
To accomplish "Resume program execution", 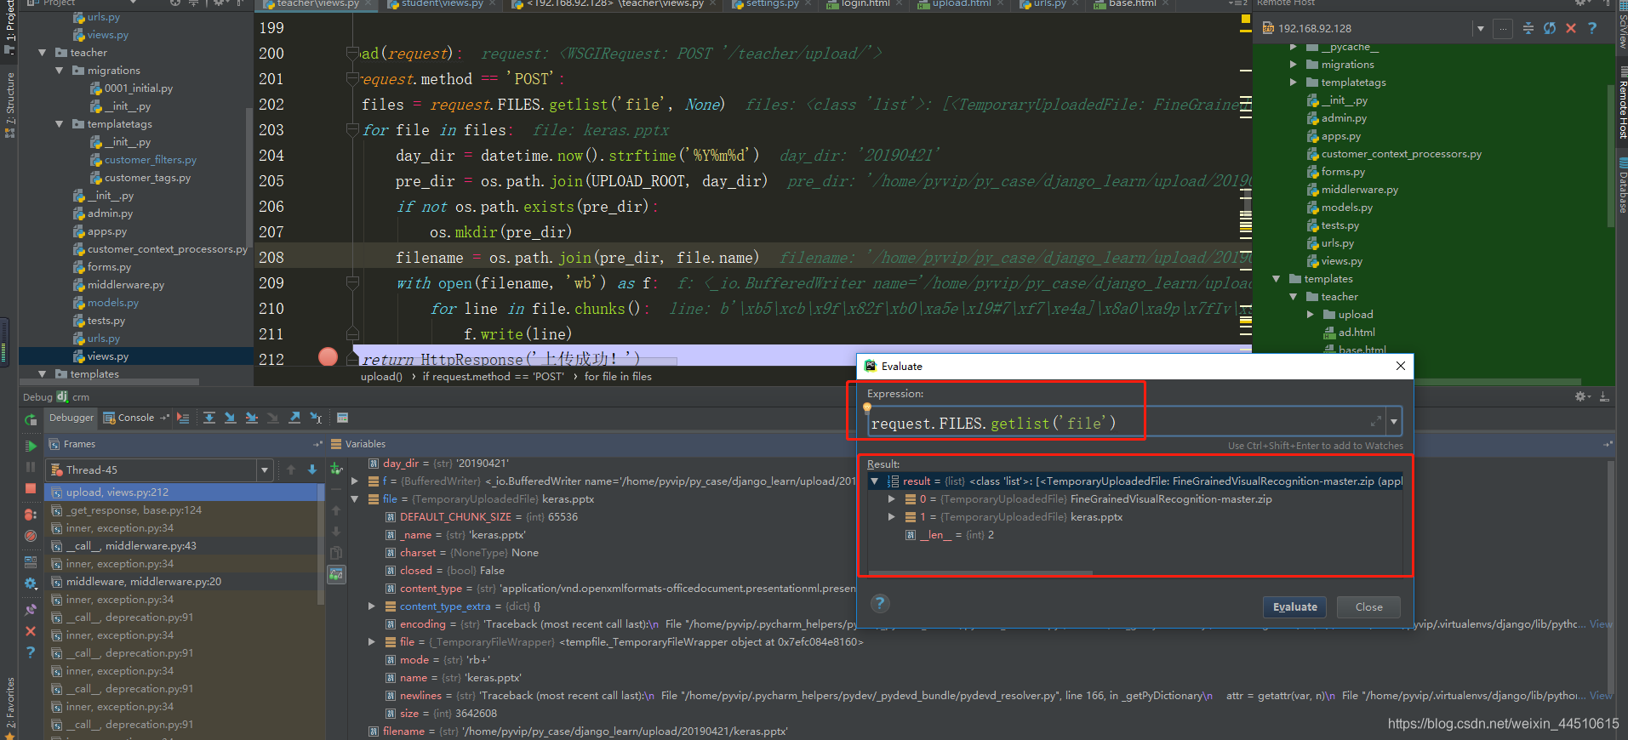I will [31, 446].
